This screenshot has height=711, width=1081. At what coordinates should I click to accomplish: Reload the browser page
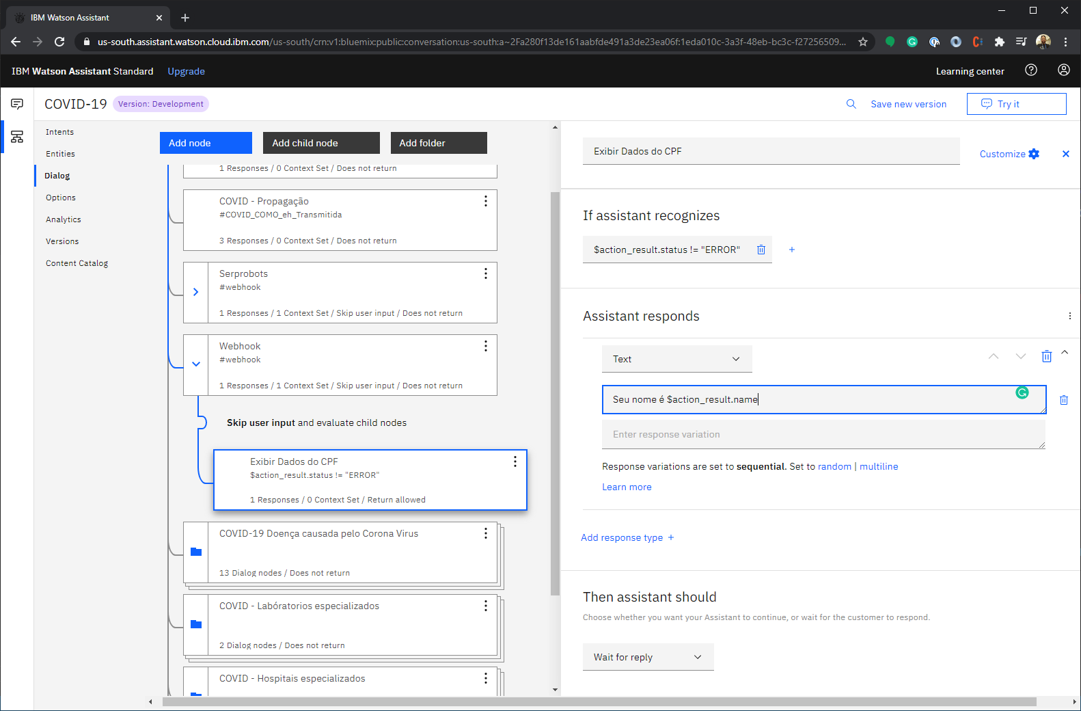(x=59, y=42)
